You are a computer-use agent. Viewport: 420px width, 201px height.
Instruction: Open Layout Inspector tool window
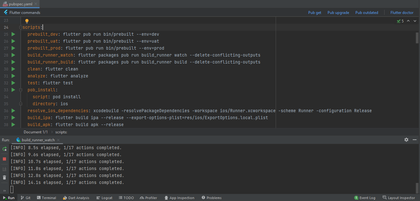pyautogui.click(x=398, y=198)
